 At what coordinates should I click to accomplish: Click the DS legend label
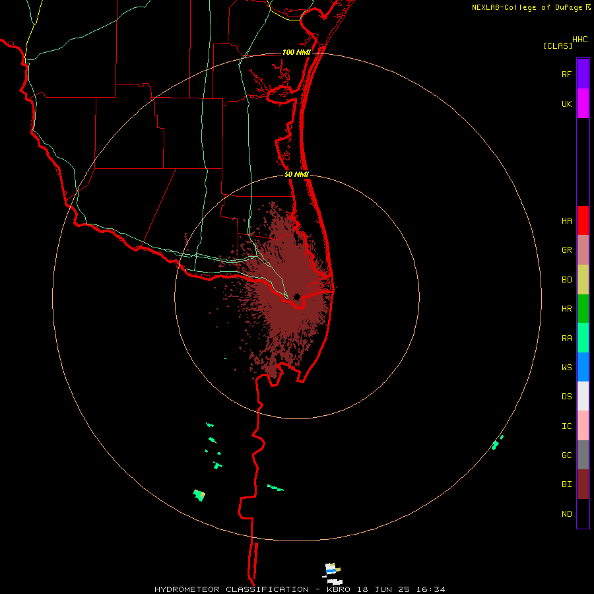pos(566,397)
